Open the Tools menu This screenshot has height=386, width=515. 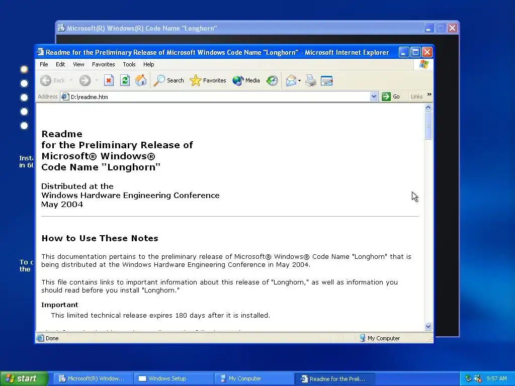pos(129,64)
